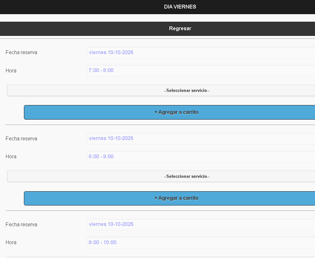Screen dimensions: 315x258
Task: Click Hora label beside 8:00 - 9:00
Action: [x=11, y=157]
